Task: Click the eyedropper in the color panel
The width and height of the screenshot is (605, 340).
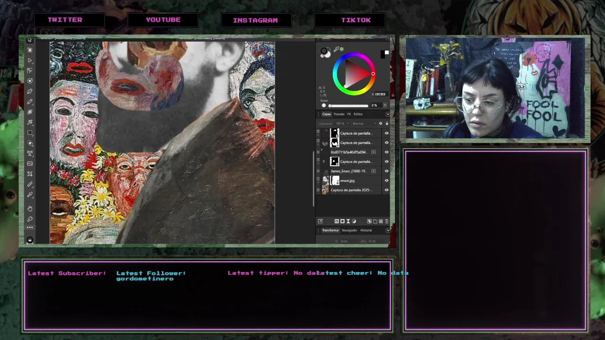Action: point(336,49)
